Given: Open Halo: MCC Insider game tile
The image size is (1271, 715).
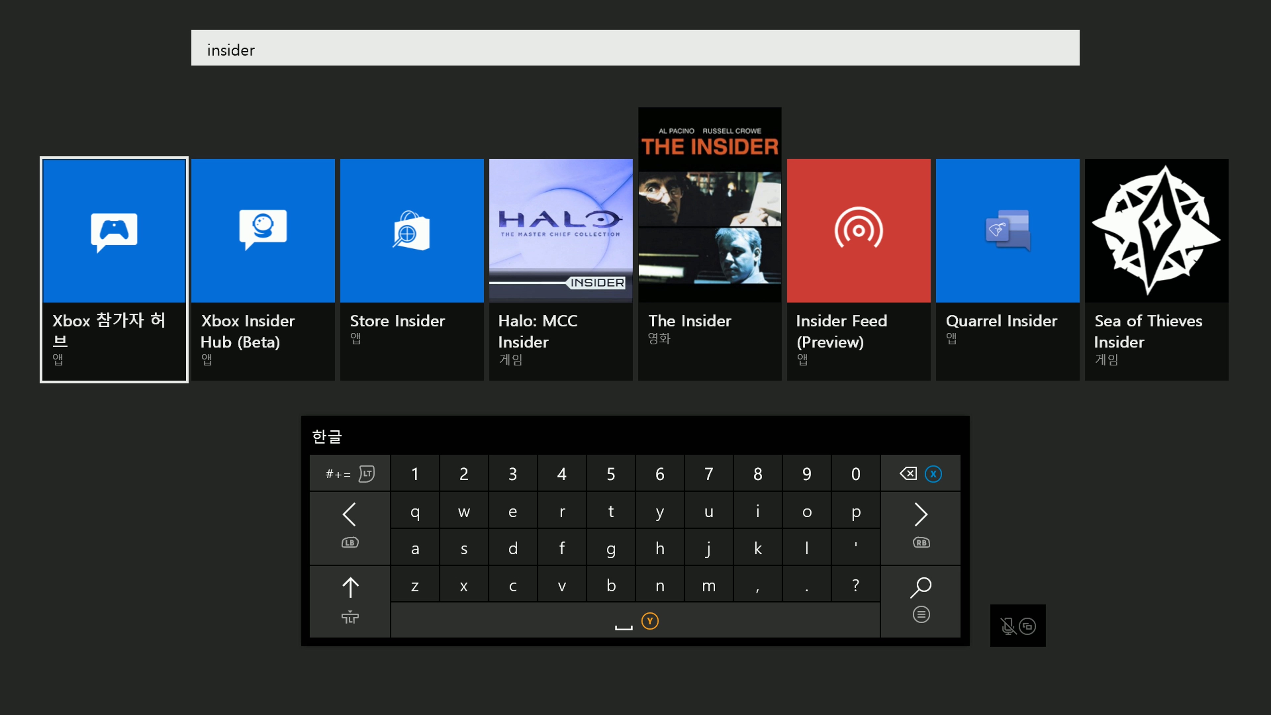Looking at the screenshot, I should click(561, 269).
